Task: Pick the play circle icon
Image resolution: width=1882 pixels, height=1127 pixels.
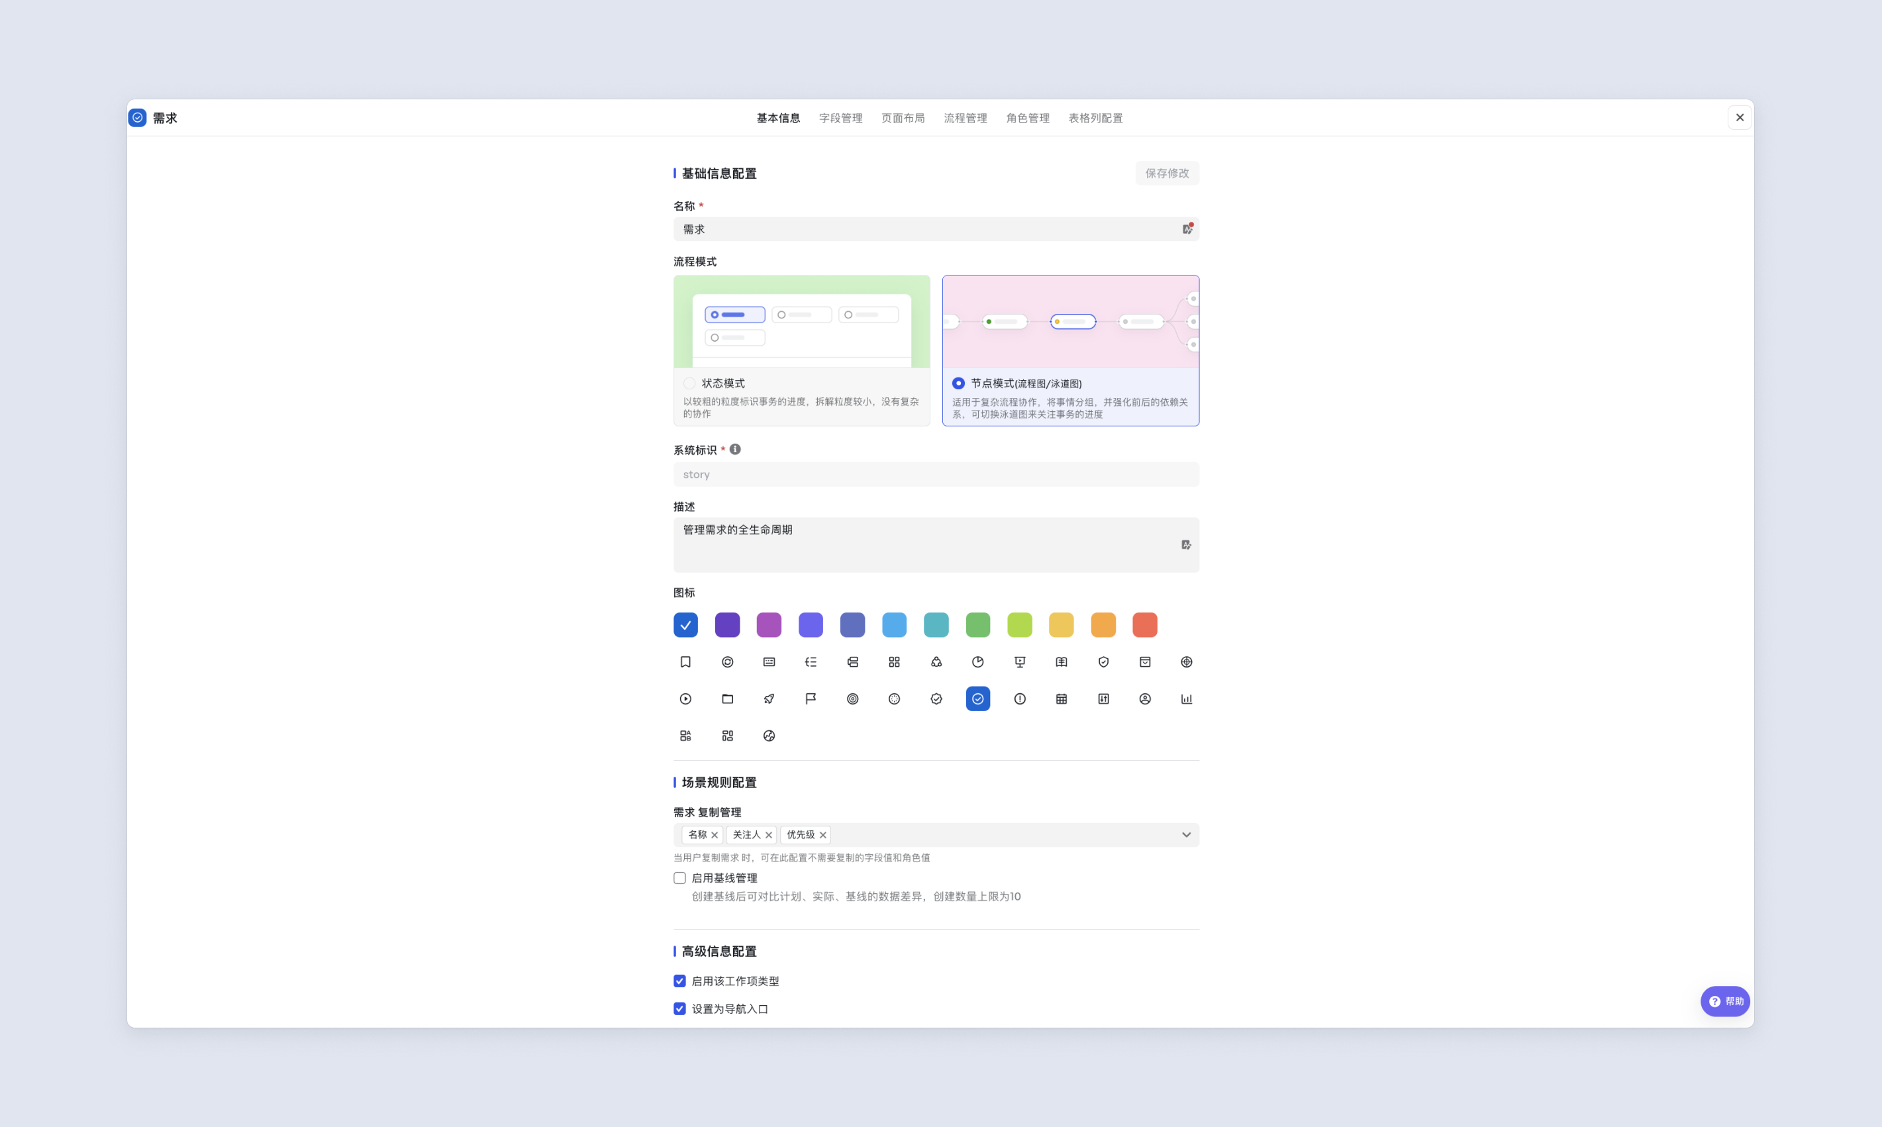Action: pos(685,699)
